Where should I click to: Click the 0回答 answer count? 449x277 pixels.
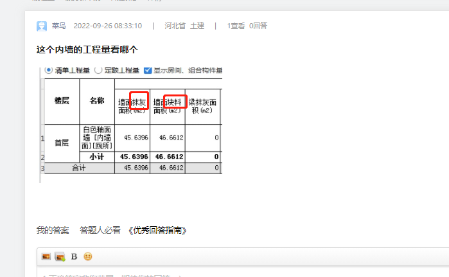[x=258, y=26]
